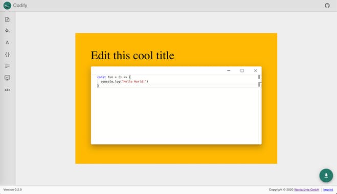Click the 'const fun' code line
The height and width of the screenshot is (194, 337).
coord(114,77)
